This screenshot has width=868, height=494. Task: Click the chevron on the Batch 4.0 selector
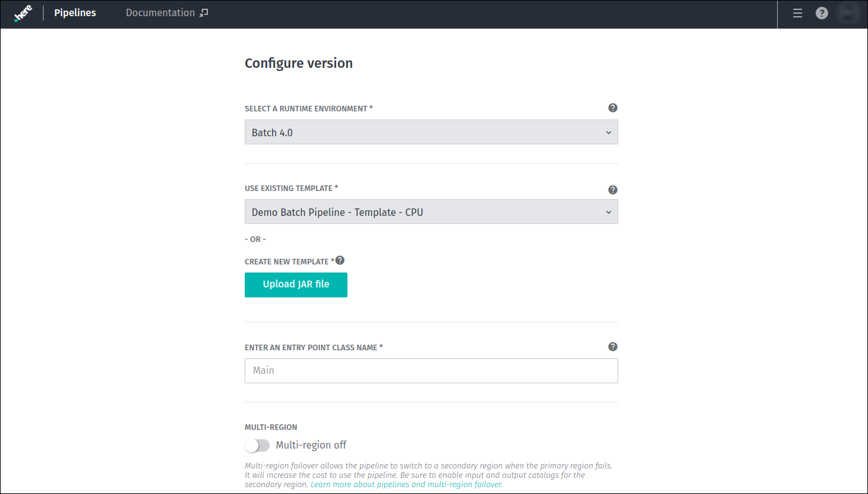(608, 132)
